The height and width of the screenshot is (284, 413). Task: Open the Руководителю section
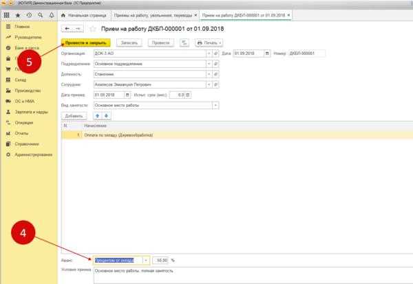click(x=28, y=37)
